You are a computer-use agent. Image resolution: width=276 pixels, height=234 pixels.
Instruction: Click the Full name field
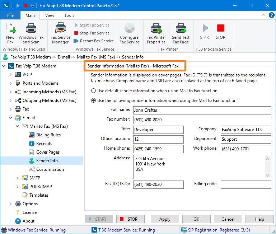[x=202, y=110]
